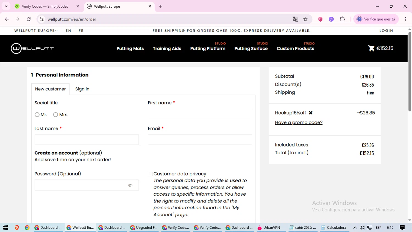Open the red shield extension icon
The width and height of the screenshot is (412, 232).
[x=320, y=19]
